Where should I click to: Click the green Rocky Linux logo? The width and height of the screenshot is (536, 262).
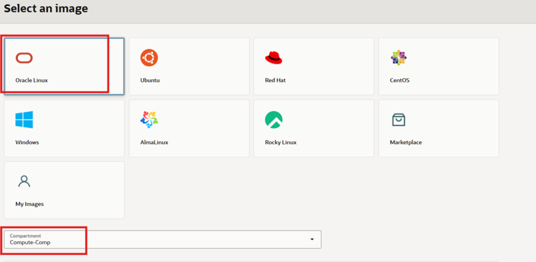coord(274,120)
